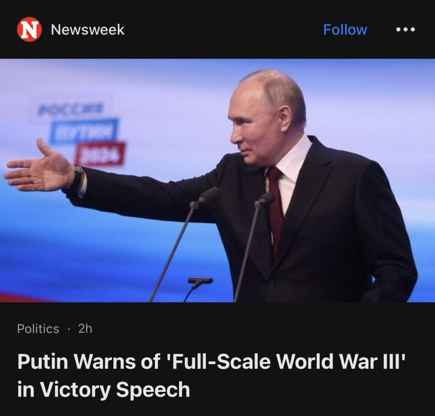Click the separator dot between Politics and 2h

pyautogui.click(x=68, y=329)
